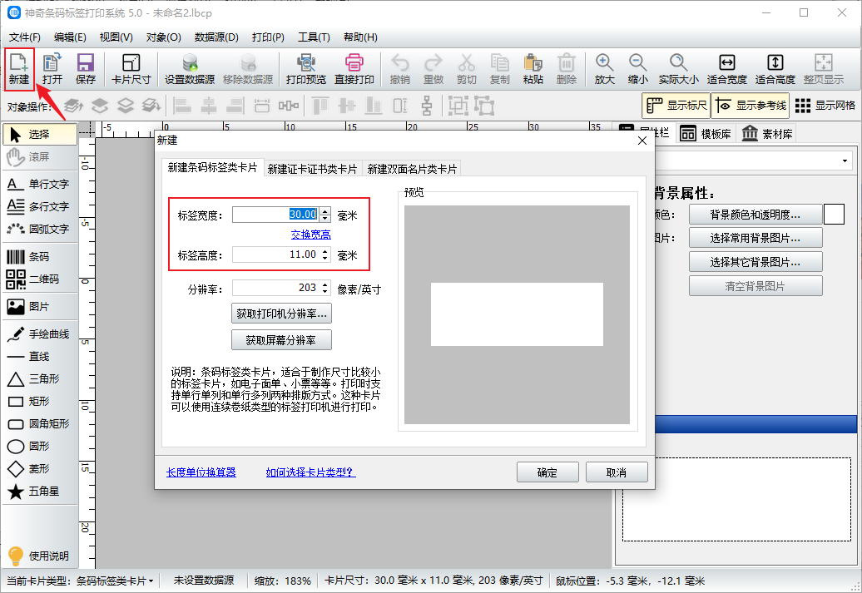
Task: Open 如何选择卡片类型 help link
Action: 310,472
